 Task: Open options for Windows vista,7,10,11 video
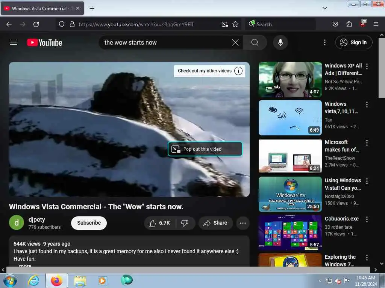point(367,105)
